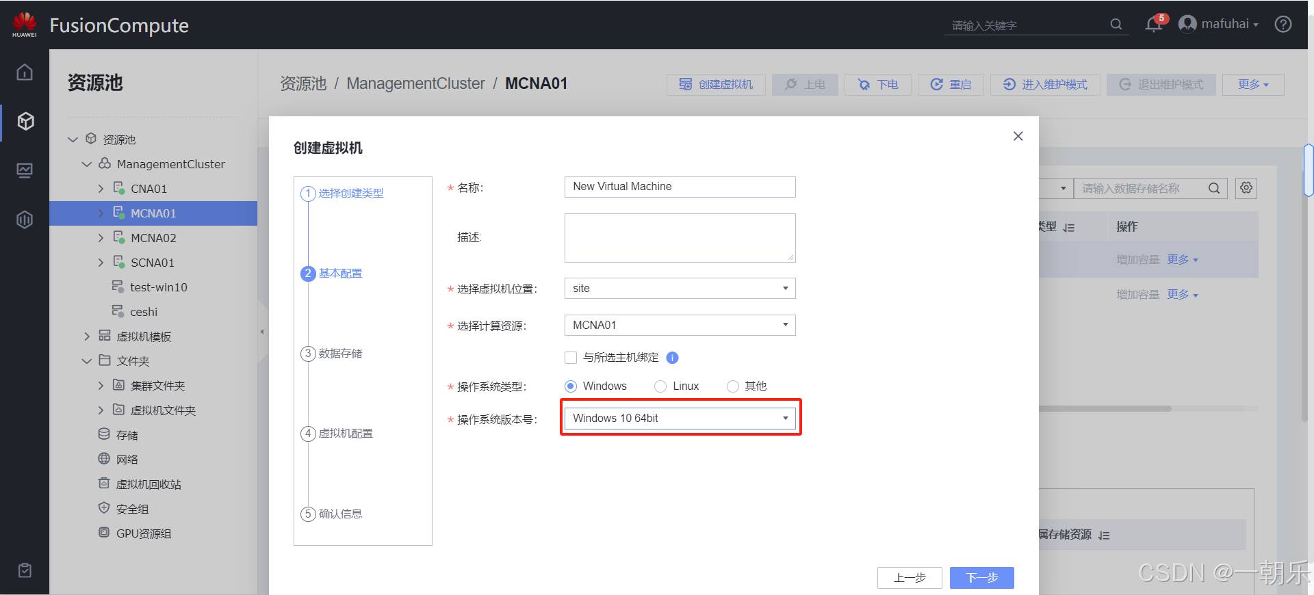Image resolution: width=1314 pixels, height=595 pixels.
Task: Click the Huawei logo
Action: (x=25, y=25)
